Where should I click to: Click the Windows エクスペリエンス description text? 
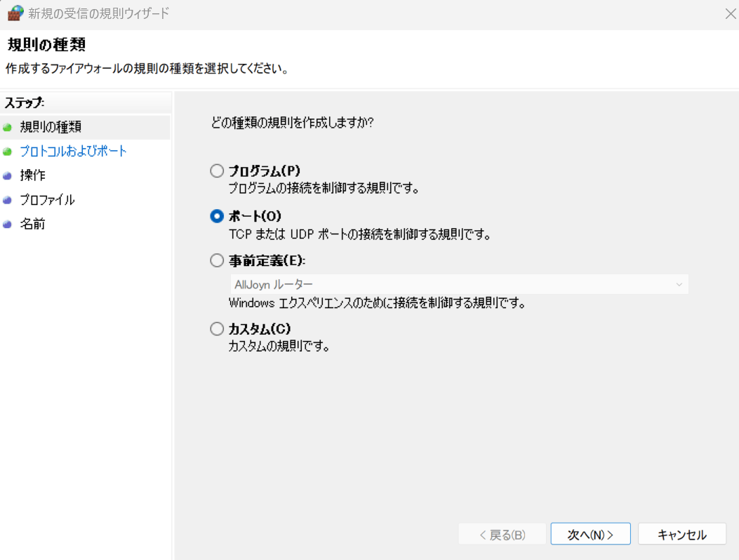pyautogui.click(x=377, y=302)
